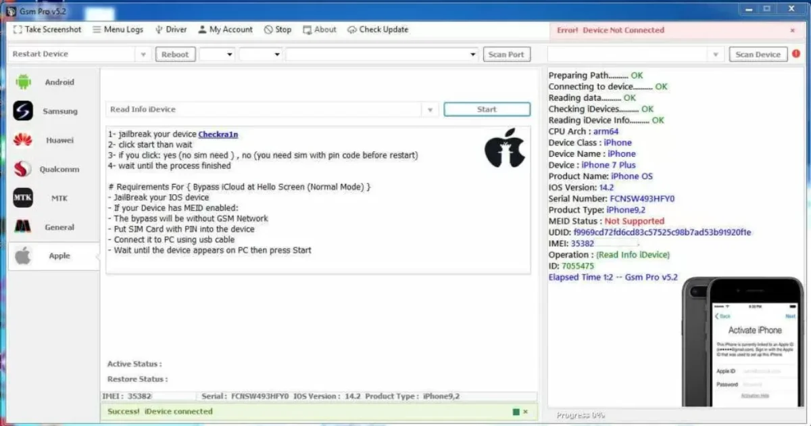Switch to the MTK tab
The height and width of the screenshot is (426, 811).
pos(59,198)
